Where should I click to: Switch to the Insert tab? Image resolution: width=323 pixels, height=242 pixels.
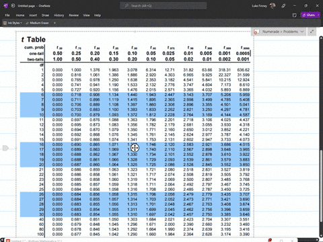pyautogui.click(x=33, y=15)
